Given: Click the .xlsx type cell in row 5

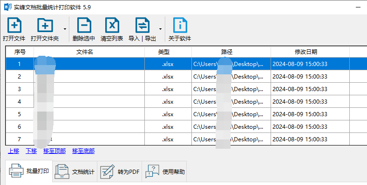Looking at the screenshot, I should click(168, 114).
